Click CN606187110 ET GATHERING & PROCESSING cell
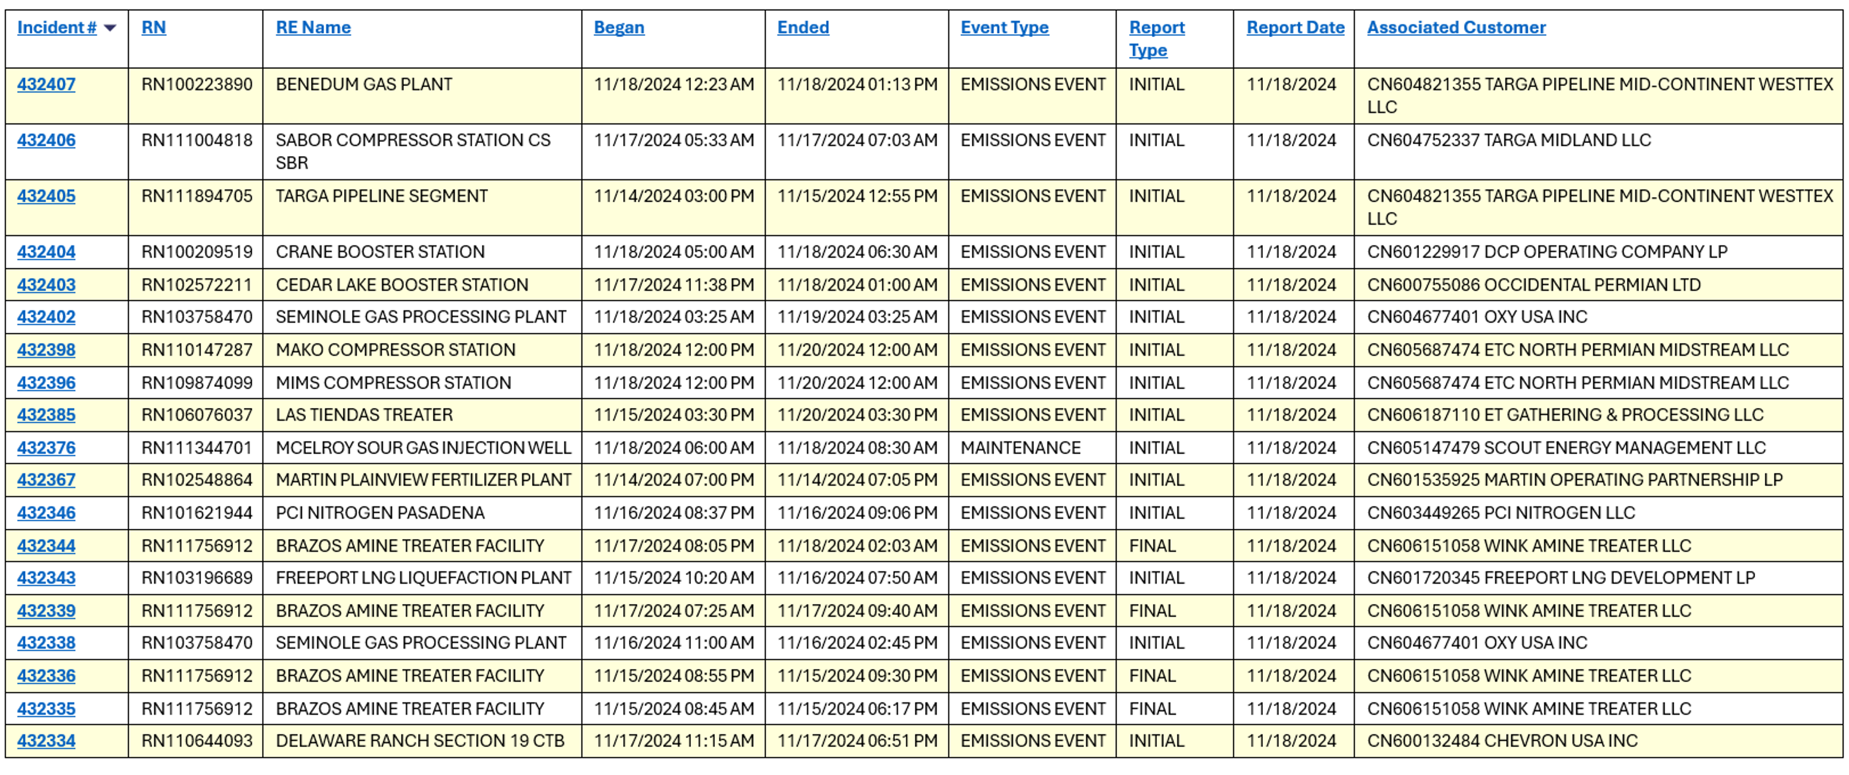Viewport: 1849px width, 775px height. click(1599, 414)
